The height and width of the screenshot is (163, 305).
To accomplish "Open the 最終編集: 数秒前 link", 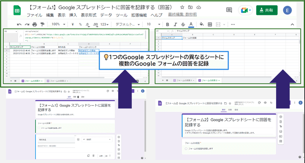I will tap(182, 14).
